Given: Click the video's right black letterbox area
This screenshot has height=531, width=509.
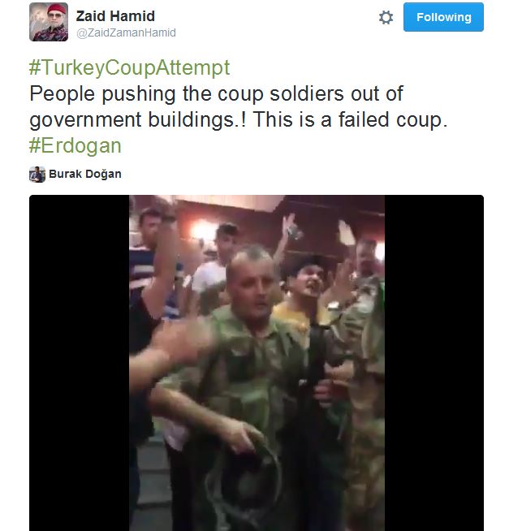Looking at the screenshot, I should coord(434,363).
